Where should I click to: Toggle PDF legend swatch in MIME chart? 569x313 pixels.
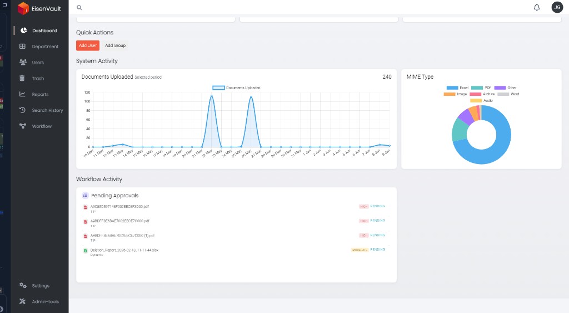click(477, 88)
